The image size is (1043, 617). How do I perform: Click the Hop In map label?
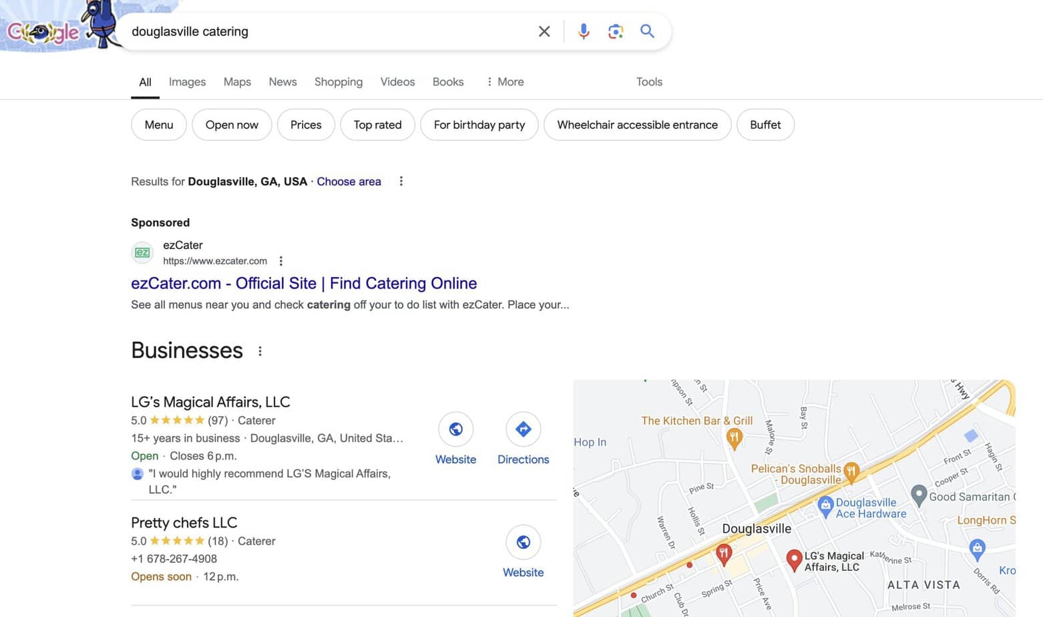pyautogui.click(x=590, y=442)
